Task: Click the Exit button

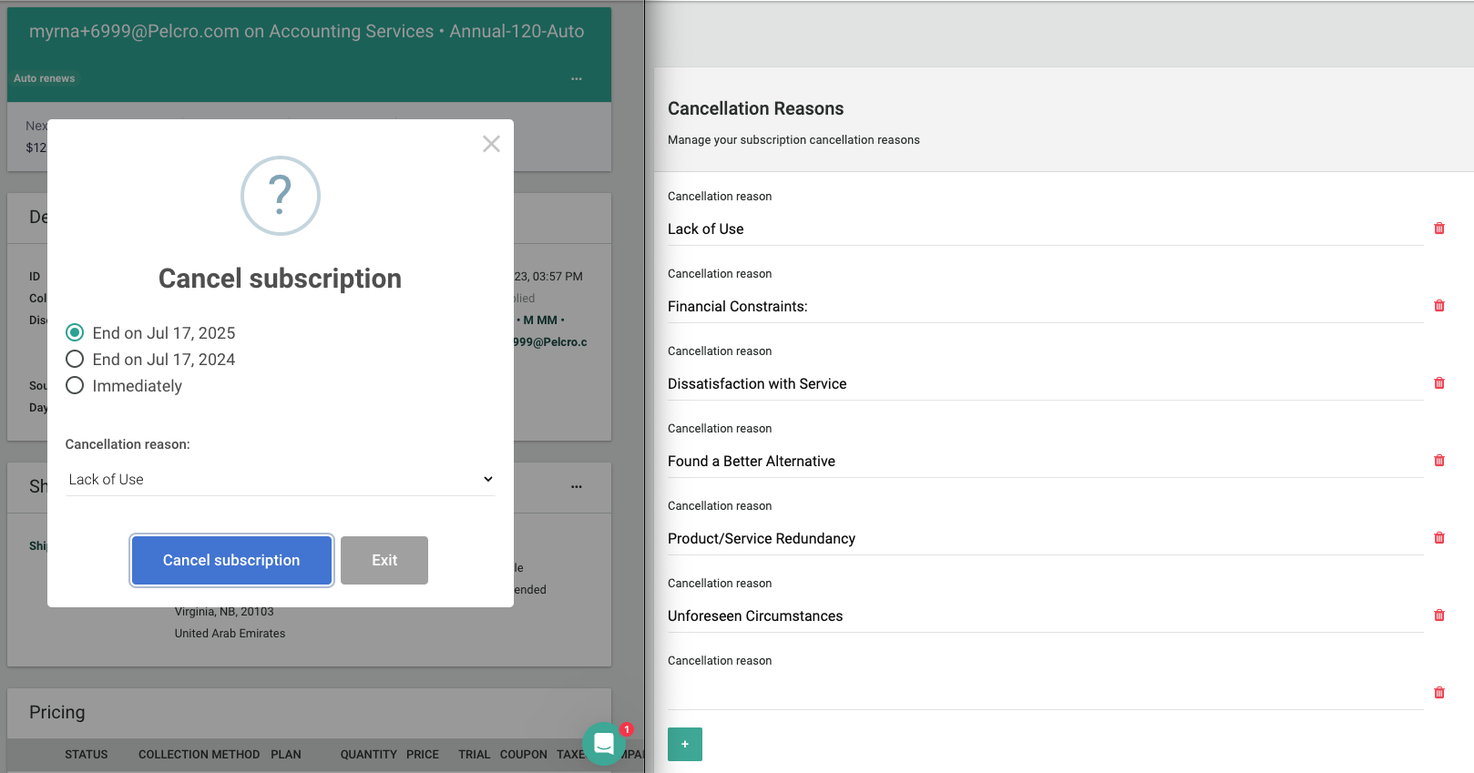Action: [384, 560]
